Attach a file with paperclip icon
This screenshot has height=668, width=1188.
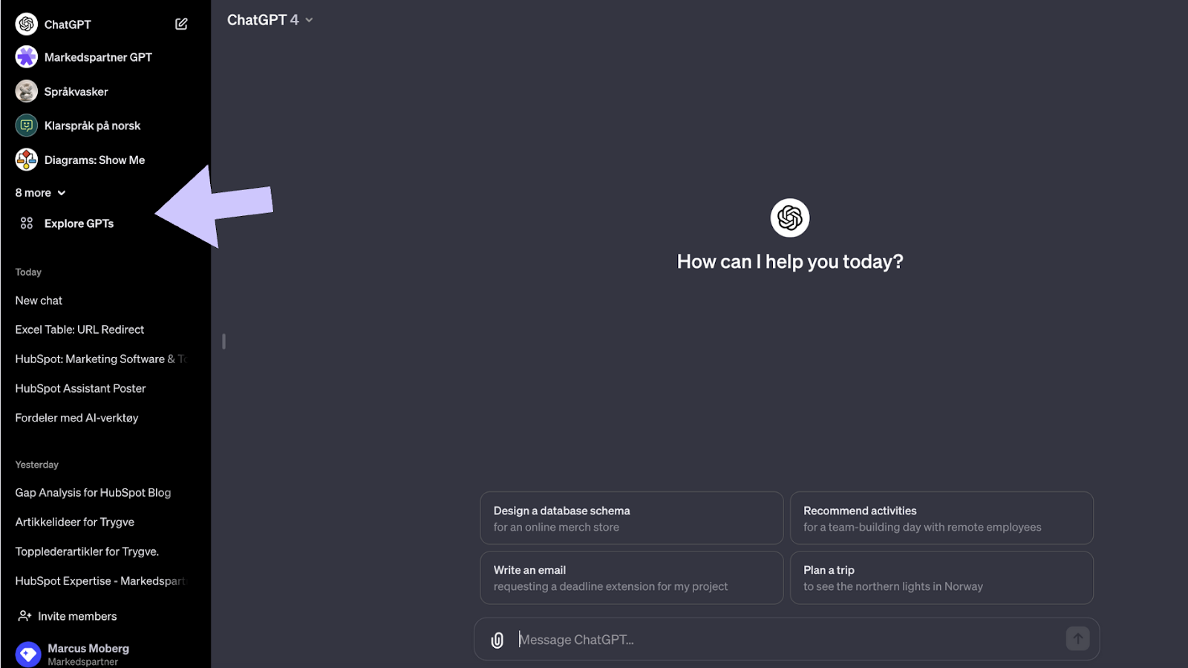click(497, 640)
